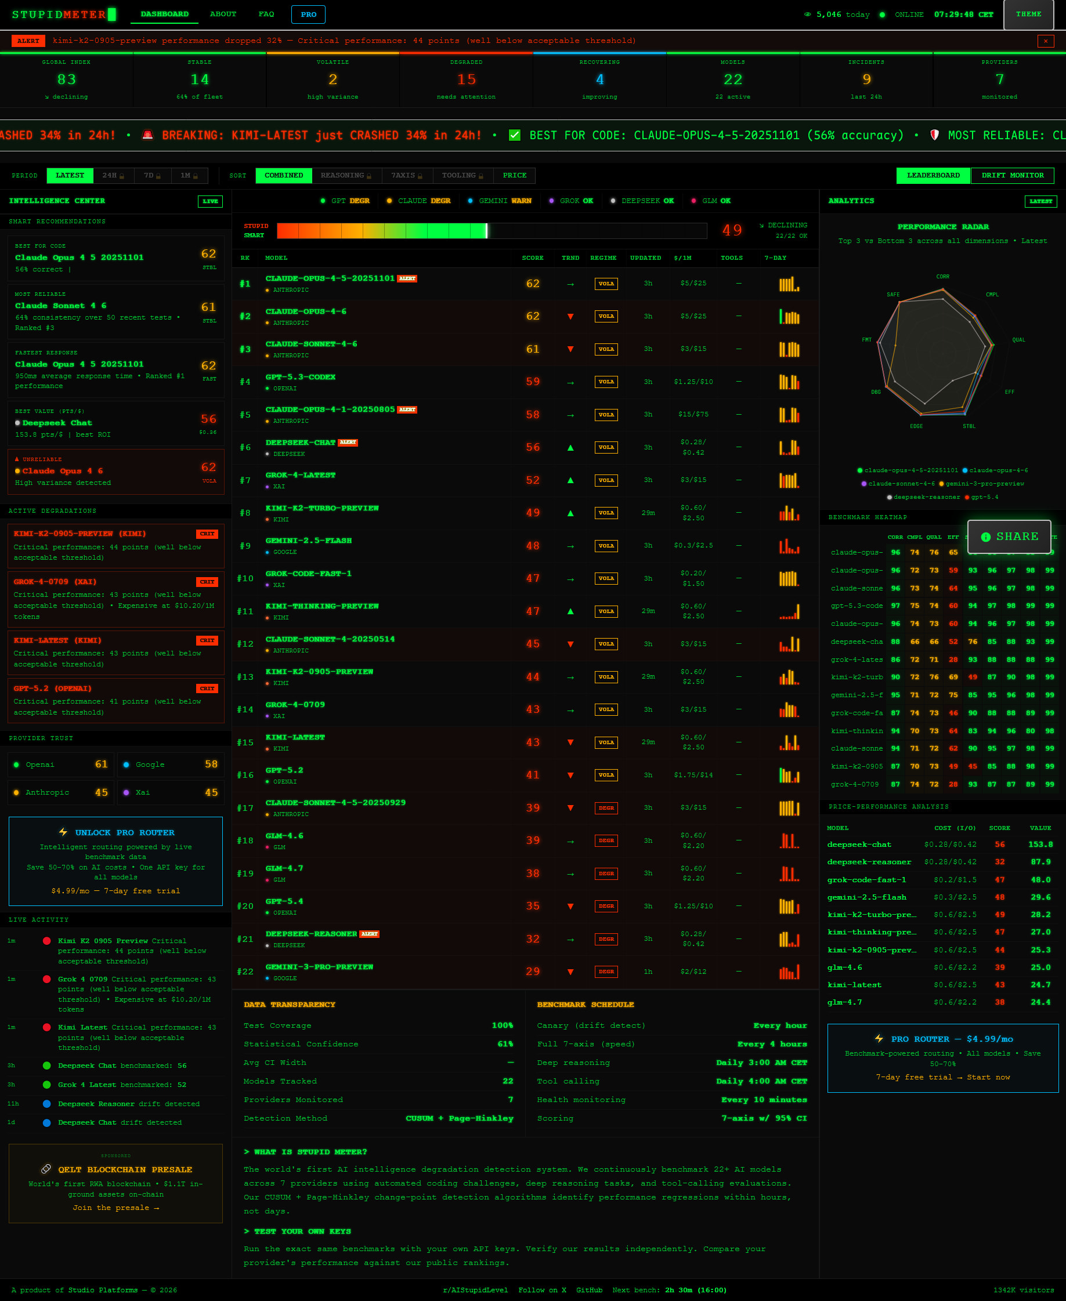Viewport: 1066px width, 1301px height.
Task: Click the LATEST badge in Analytics panel
Action: point(1040,201)
